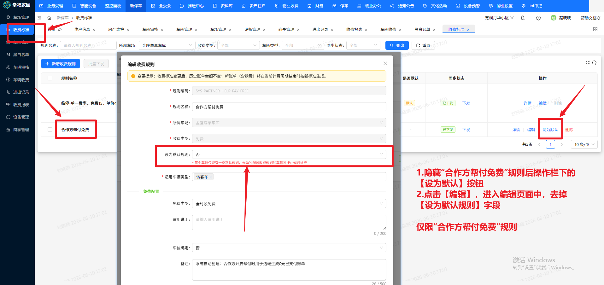Viewport: 604px width, 285px height.
Task: Open the 车辆类型 filter dropdown
Action: tap(303, 45)
